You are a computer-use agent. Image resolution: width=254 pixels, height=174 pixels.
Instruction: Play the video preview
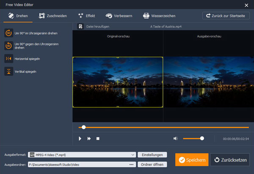pyautogui.click(x=80, y=139)
